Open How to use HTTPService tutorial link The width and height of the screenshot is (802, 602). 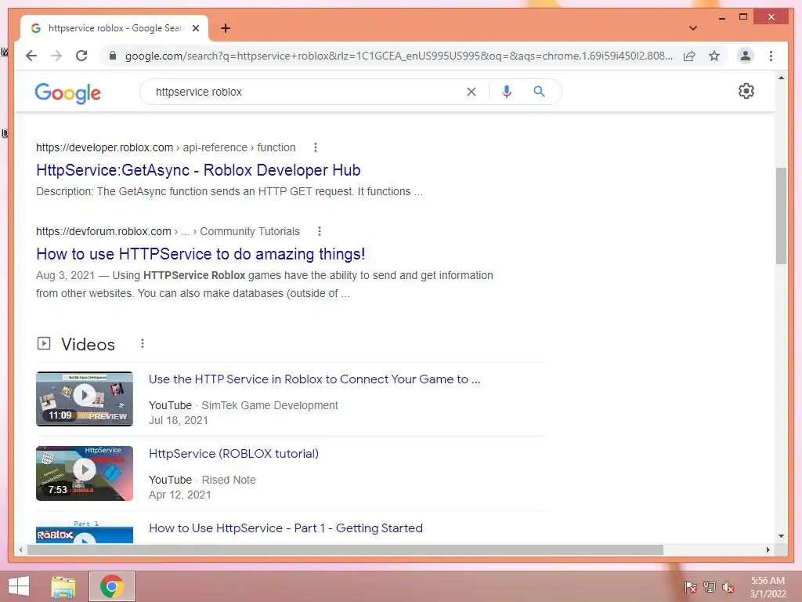200,254
